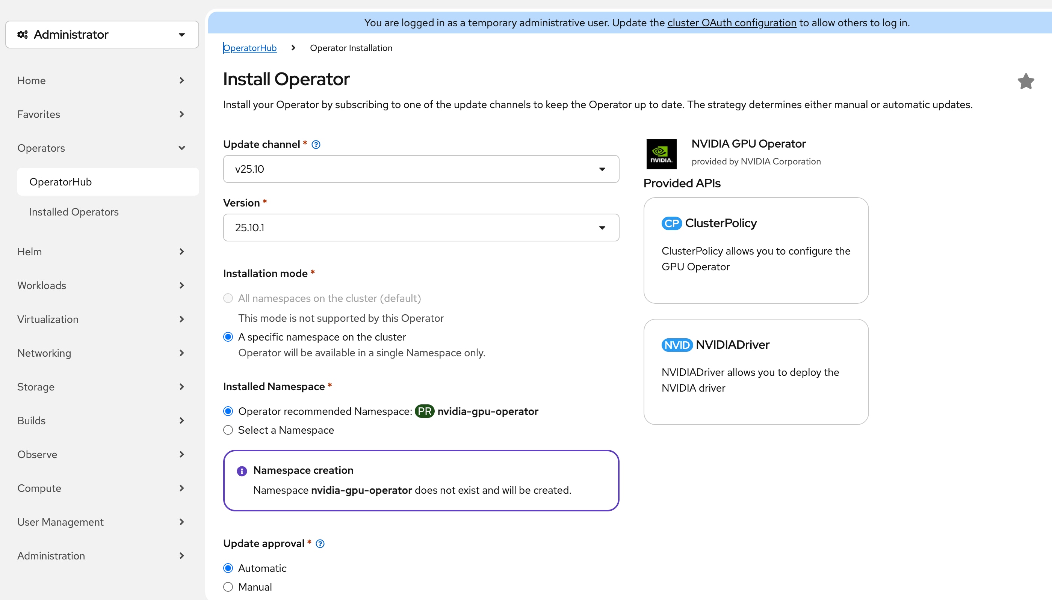This screenshot has width=1052, height=600.
Task: Choose Operator recommended Namespace radio
Action: tap(228, 411)
